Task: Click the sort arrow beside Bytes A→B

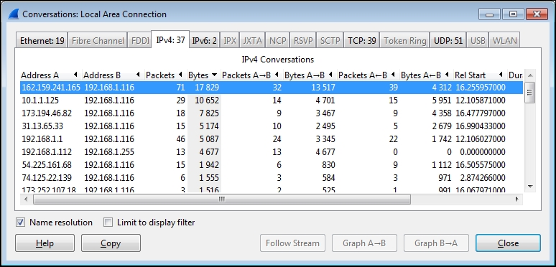Action: click(330, 75)
